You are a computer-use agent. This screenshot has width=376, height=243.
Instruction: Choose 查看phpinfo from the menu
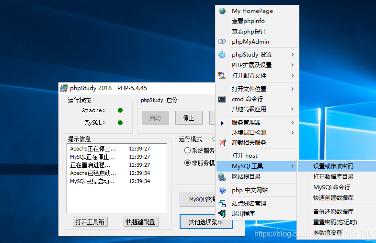pyautogui.click(x=257, y=21)
